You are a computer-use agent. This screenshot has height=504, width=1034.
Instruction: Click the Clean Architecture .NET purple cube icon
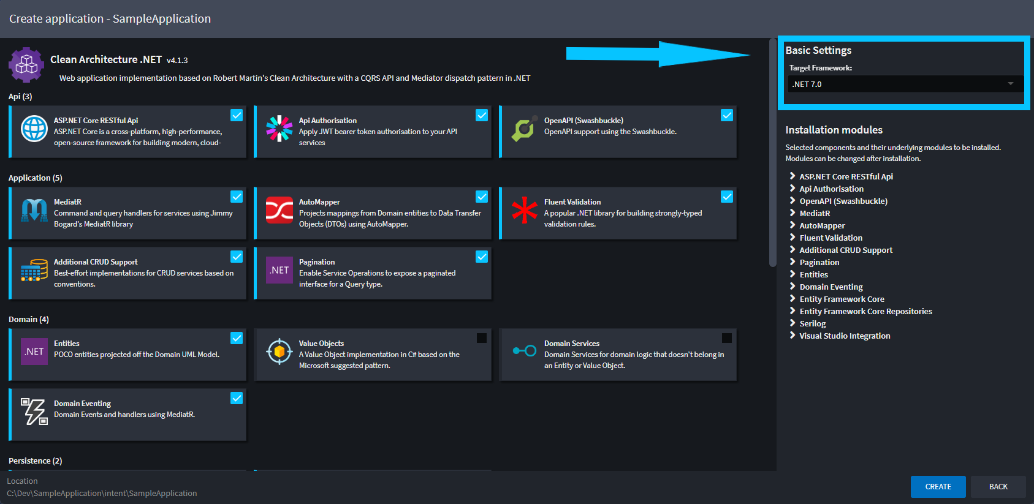[26, 64]
